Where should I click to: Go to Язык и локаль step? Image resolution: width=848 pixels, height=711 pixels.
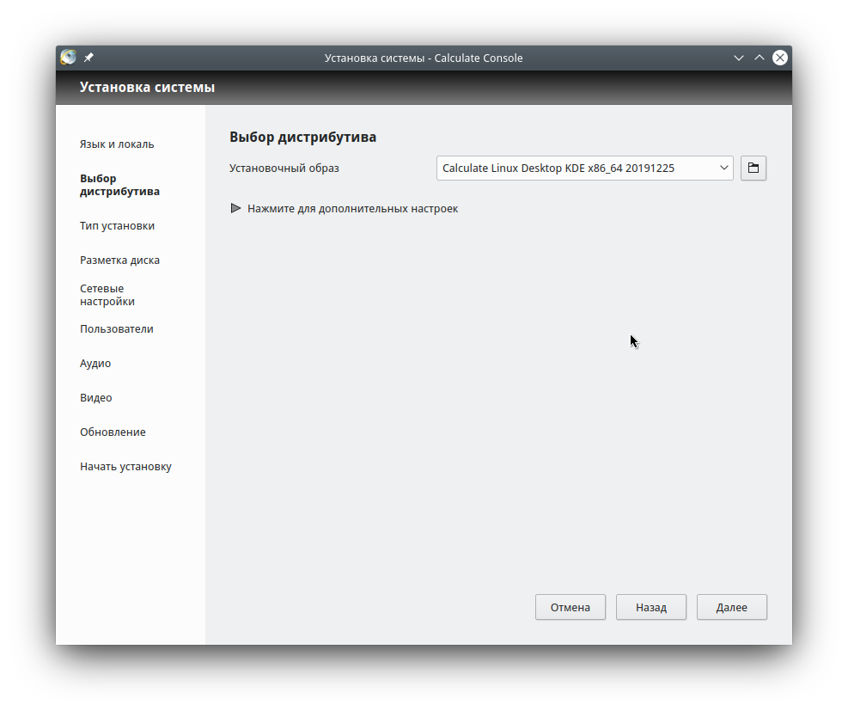click(117, 144)
